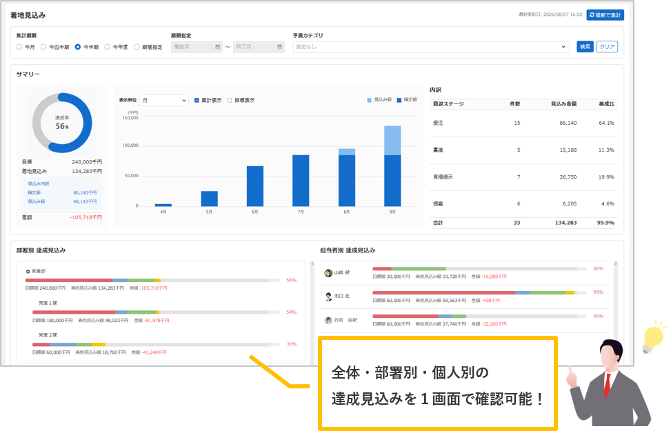Screen dimensions: 671x431
Task: Click 池口 武's avatar icon
Action: coord(328,297)
